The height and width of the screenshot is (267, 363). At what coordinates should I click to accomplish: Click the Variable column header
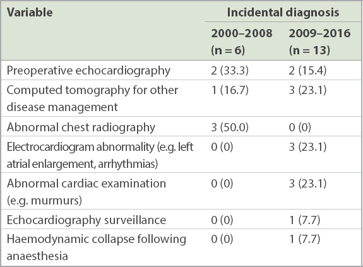point(30,12)
